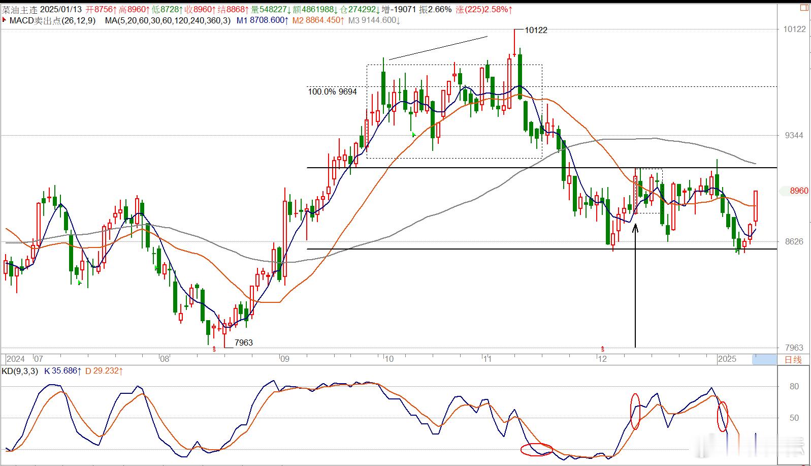The width and height of the screenshot is (811, 466).
Task: Click the M3 9144.600 moving average value
Action: tap(374, 21)
